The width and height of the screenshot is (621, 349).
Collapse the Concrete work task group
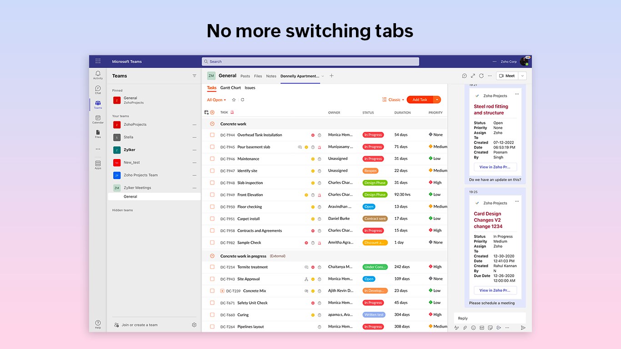coord(212,124)
